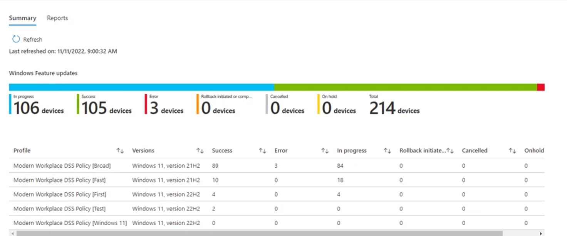The height and width of the screenshot is (236, 567).
Task: Click the blue In progress bar segment
Action: pos(141,87)
